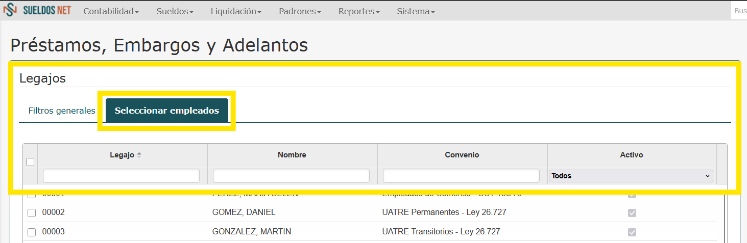Check the row checkbox for legajo 00003

(x=32, y=232)
